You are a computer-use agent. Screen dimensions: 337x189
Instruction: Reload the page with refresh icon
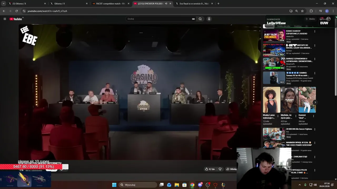click(x=17, y=11)
